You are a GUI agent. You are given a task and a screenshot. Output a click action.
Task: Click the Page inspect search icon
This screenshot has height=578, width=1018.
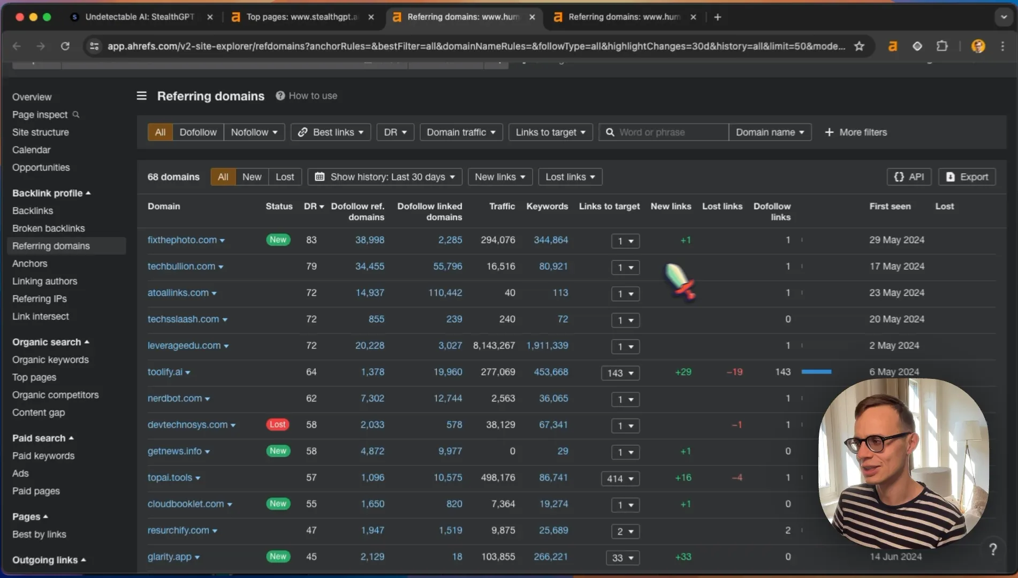coord(76,115)
